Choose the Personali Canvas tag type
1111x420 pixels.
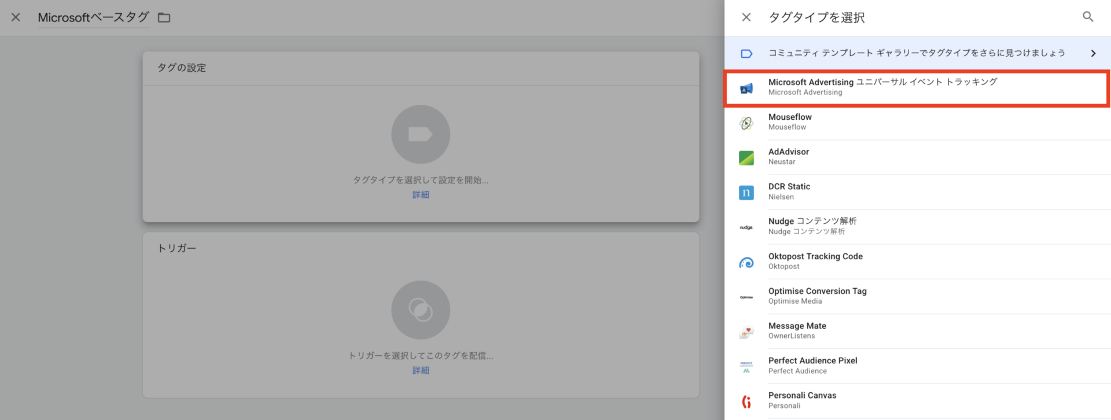coord(917,401)
